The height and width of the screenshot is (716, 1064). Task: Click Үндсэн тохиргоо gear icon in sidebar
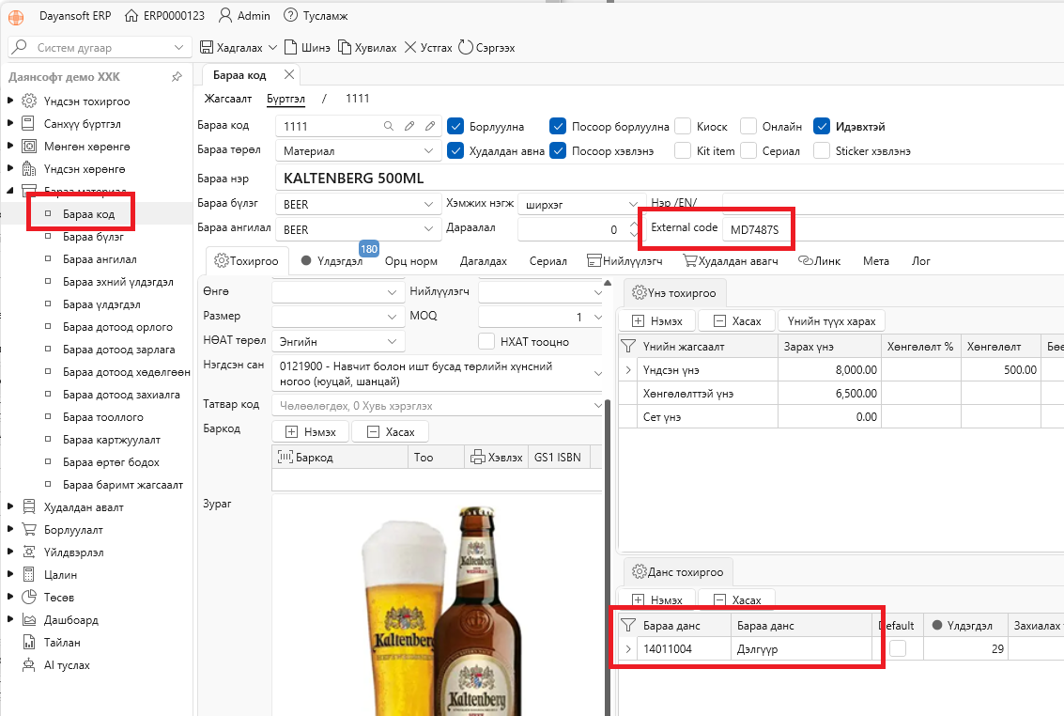pos(29,101)
